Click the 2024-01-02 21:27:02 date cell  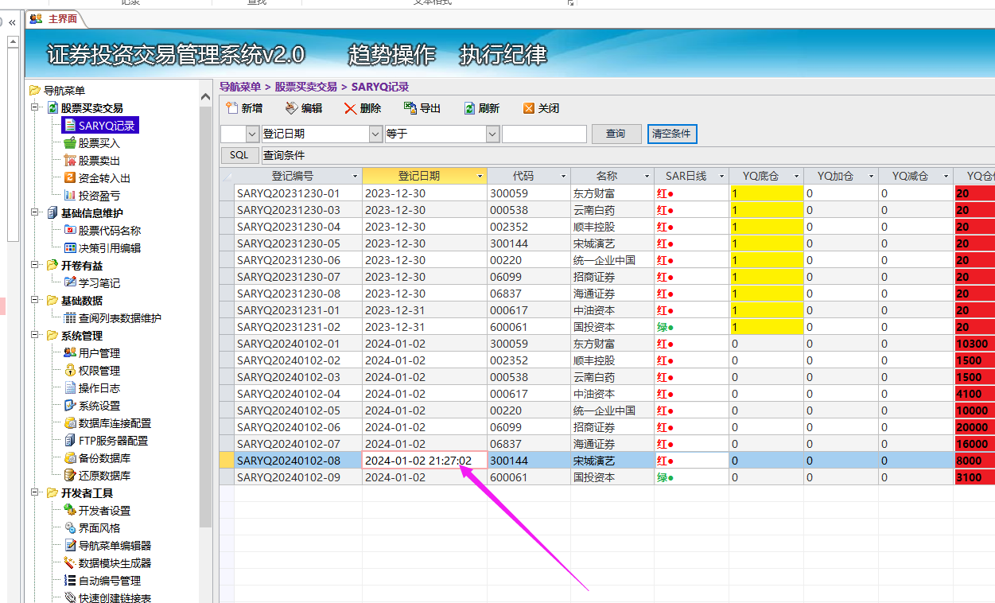pos(425,461)
